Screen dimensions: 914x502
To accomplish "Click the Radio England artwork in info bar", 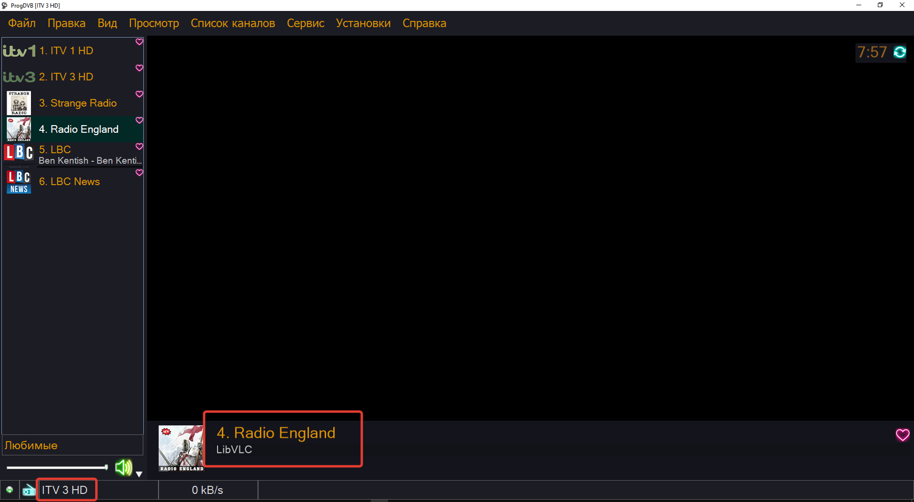I will [x=181, y=448].
